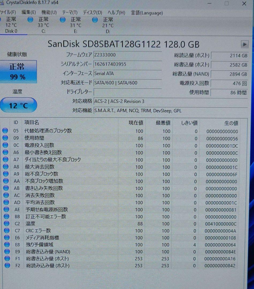Viewport: 254px width, 289px height.
Task: Click the 12 °C temperature indicator
Action: [x=18, y=105]
